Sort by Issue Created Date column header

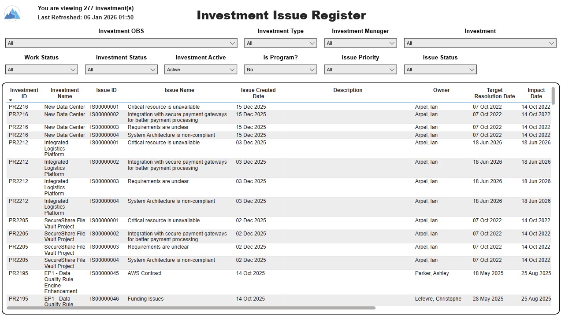(x=258, y=93)
